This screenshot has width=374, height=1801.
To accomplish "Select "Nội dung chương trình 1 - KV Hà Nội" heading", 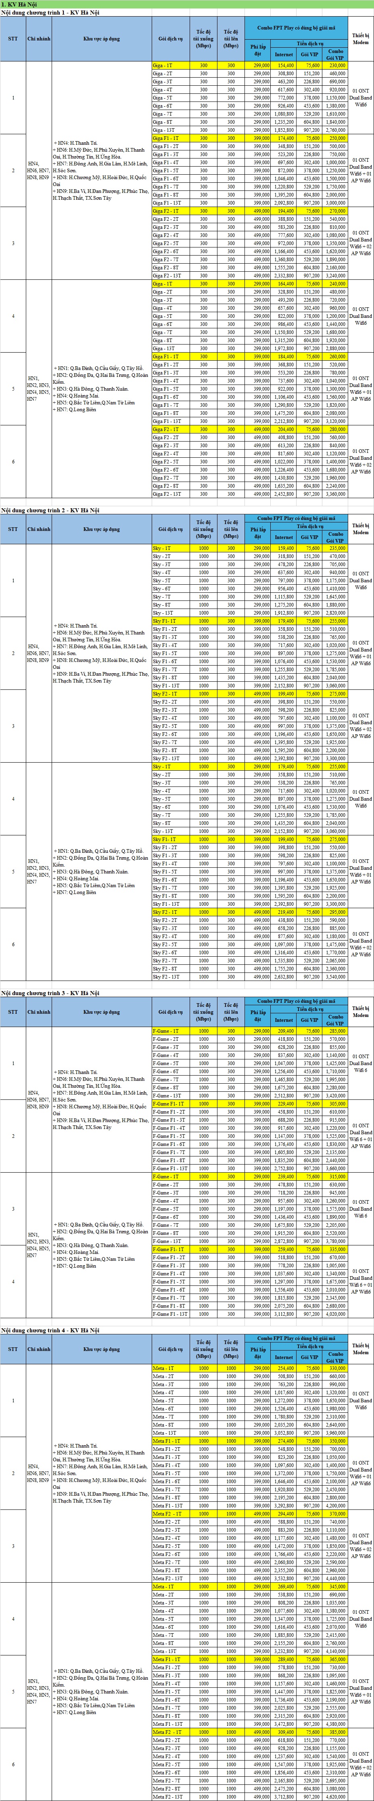I will 50,13.
